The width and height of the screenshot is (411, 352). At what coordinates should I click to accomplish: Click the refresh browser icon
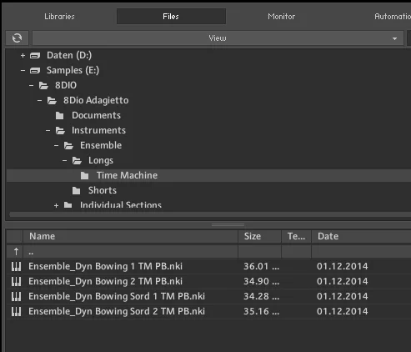(17, 38)
